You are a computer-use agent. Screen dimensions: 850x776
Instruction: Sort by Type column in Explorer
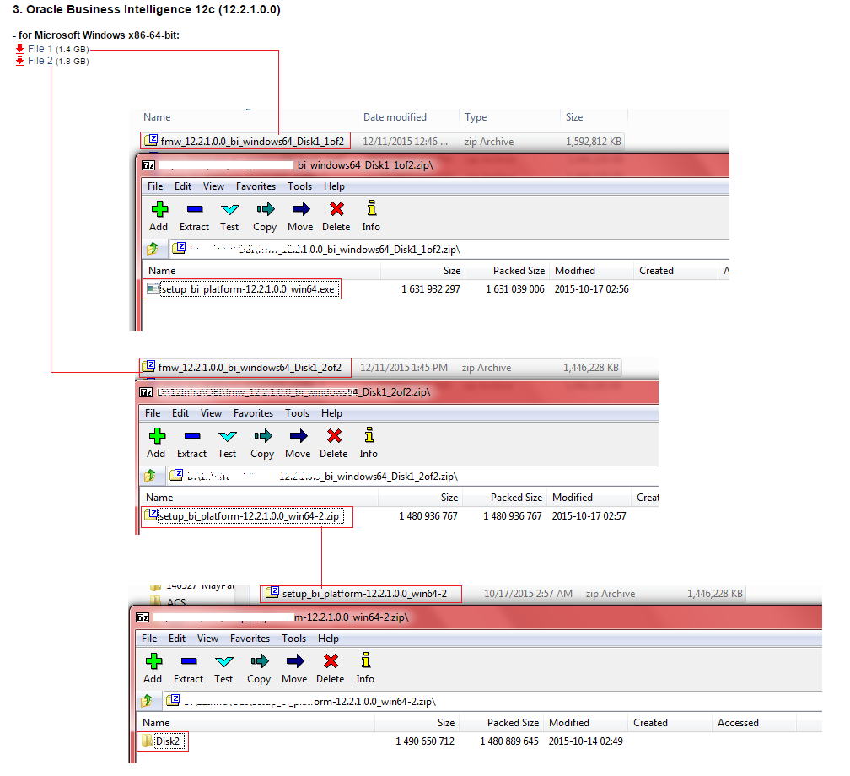(476, 117)
